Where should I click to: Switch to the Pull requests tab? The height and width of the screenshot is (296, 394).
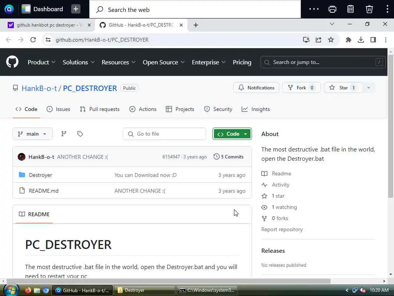tap(100, 109)
